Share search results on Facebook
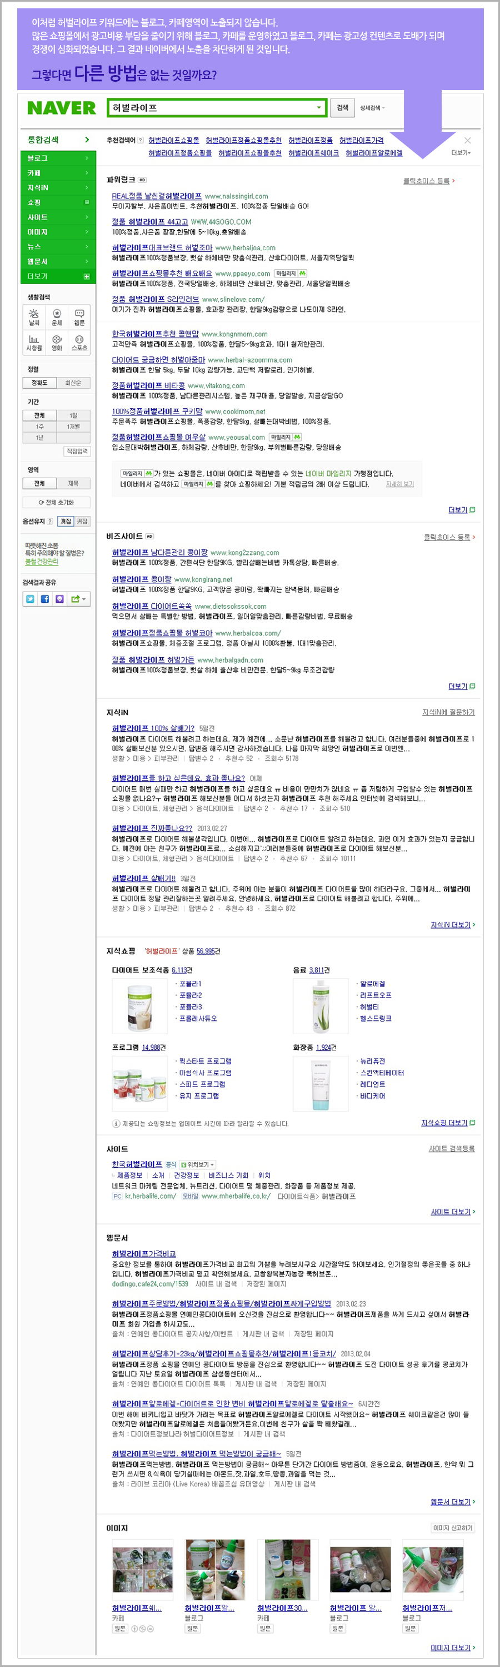The height and width of the screenshot is (1667, 500). [44, 599]
